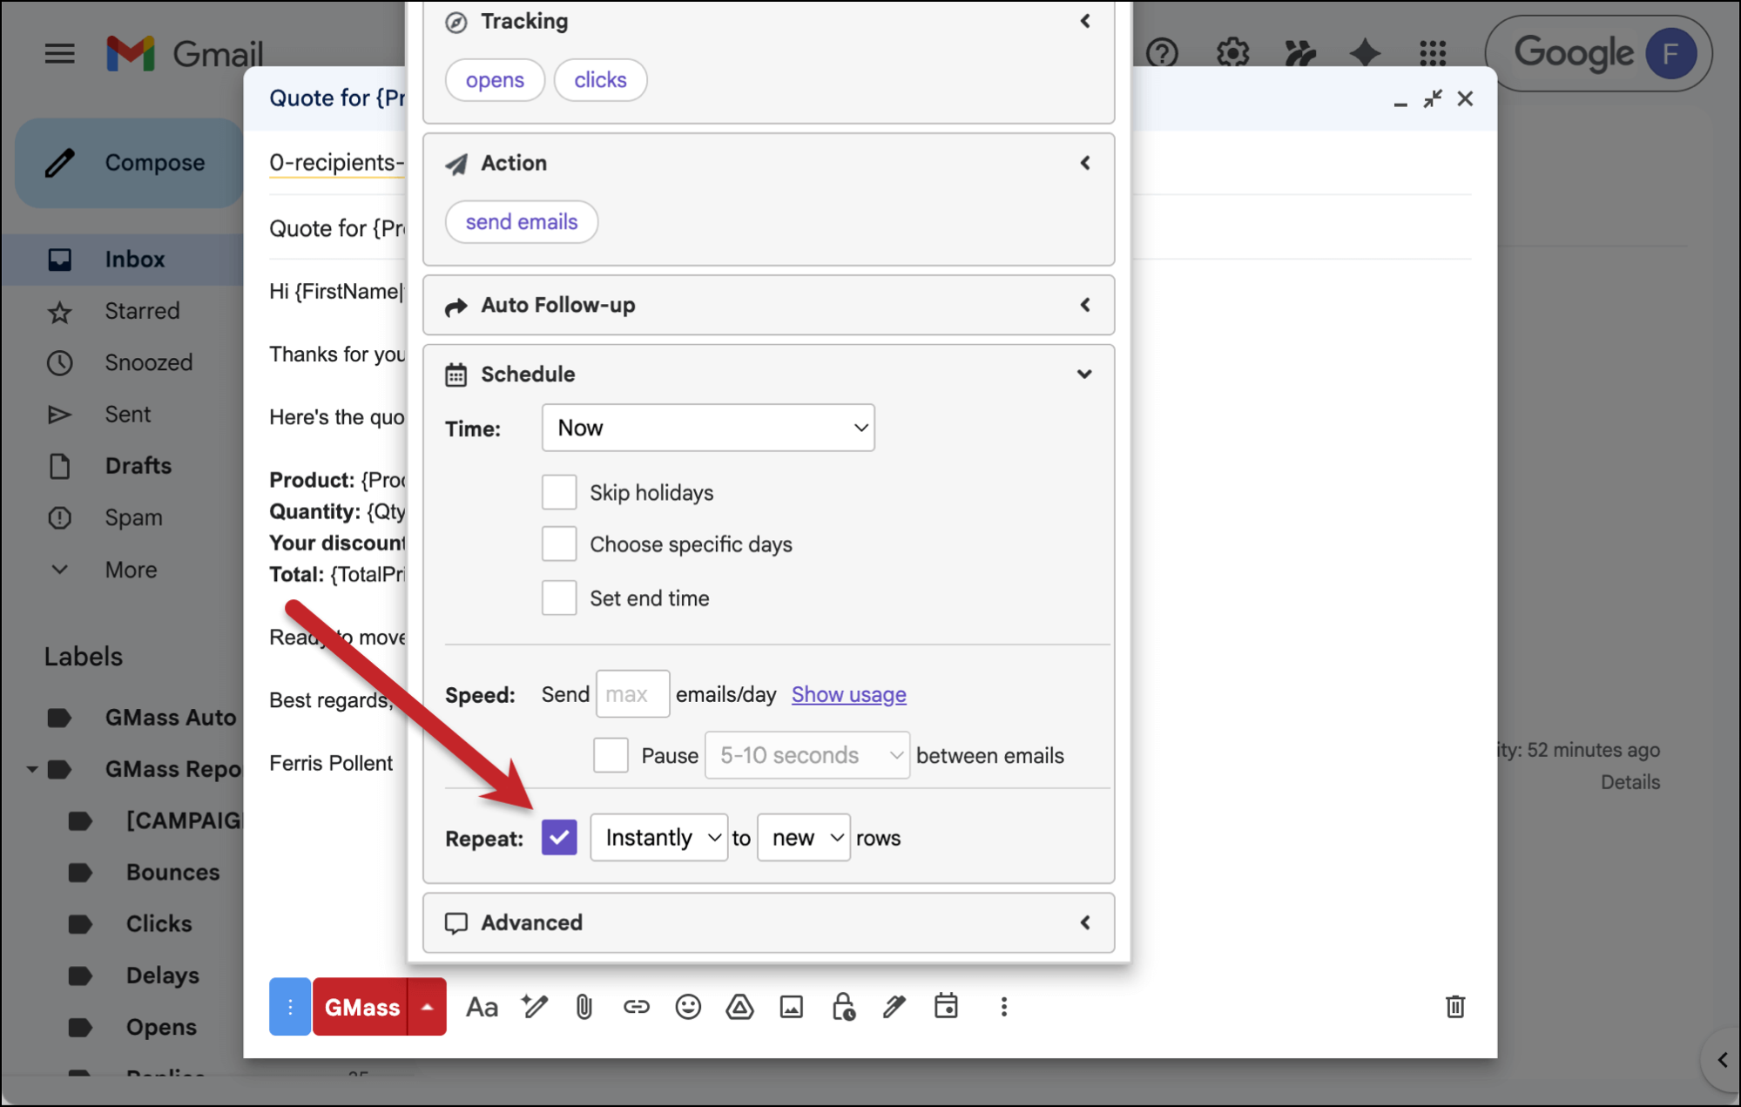Click the calendar scheduling icon in toolbar

click(x=946, y=1006)
